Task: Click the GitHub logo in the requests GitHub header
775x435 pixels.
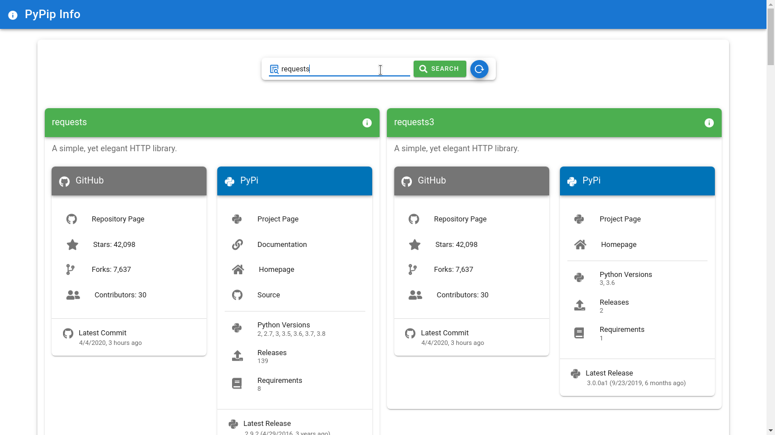Action: (x=65, y=181)
